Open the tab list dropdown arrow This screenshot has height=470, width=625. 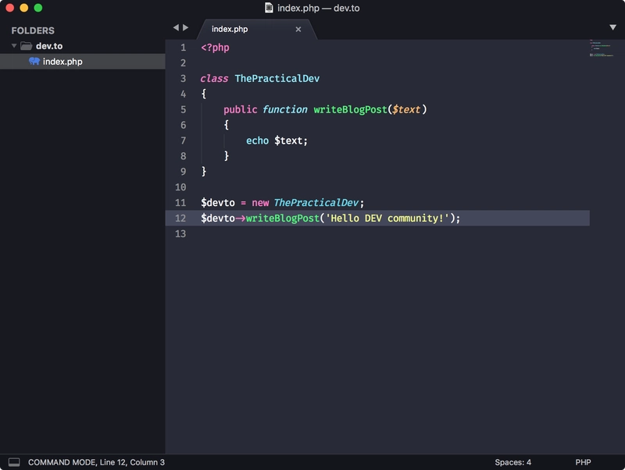coord(612,27)
